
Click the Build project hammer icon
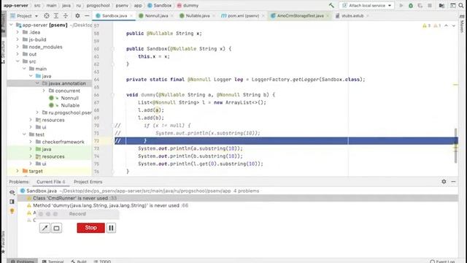click(x=331, y=5)
